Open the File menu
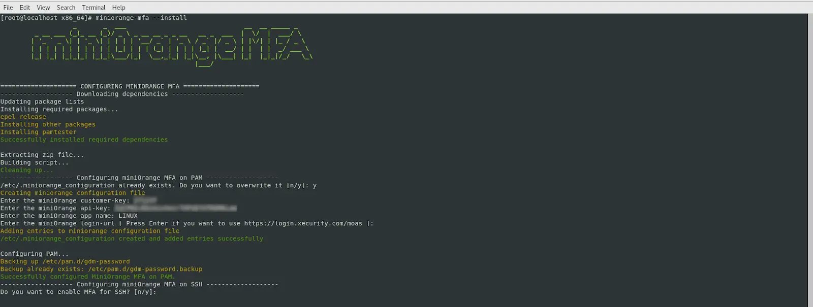Image resolution: width=813 pixels, height=307 pixels. click(8, 8)
